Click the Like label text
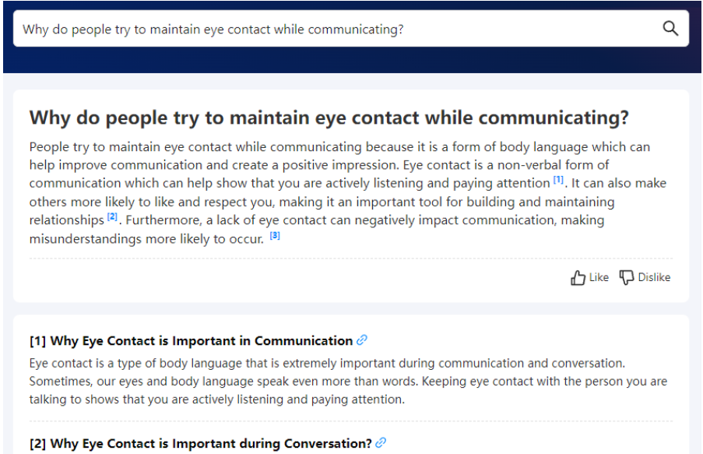The image size is (703, 454). pyautogui.click(x=599, y=278)
